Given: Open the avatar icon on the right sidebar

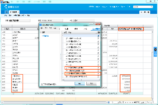Looking at the screenshot, I should coord(155,49).
